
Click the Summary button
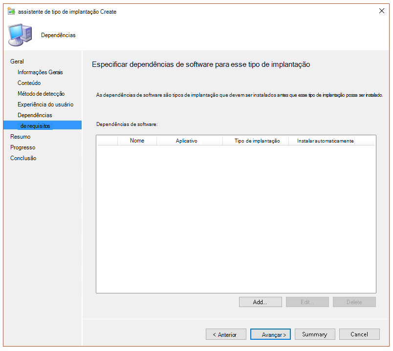[x=315, y=334]
